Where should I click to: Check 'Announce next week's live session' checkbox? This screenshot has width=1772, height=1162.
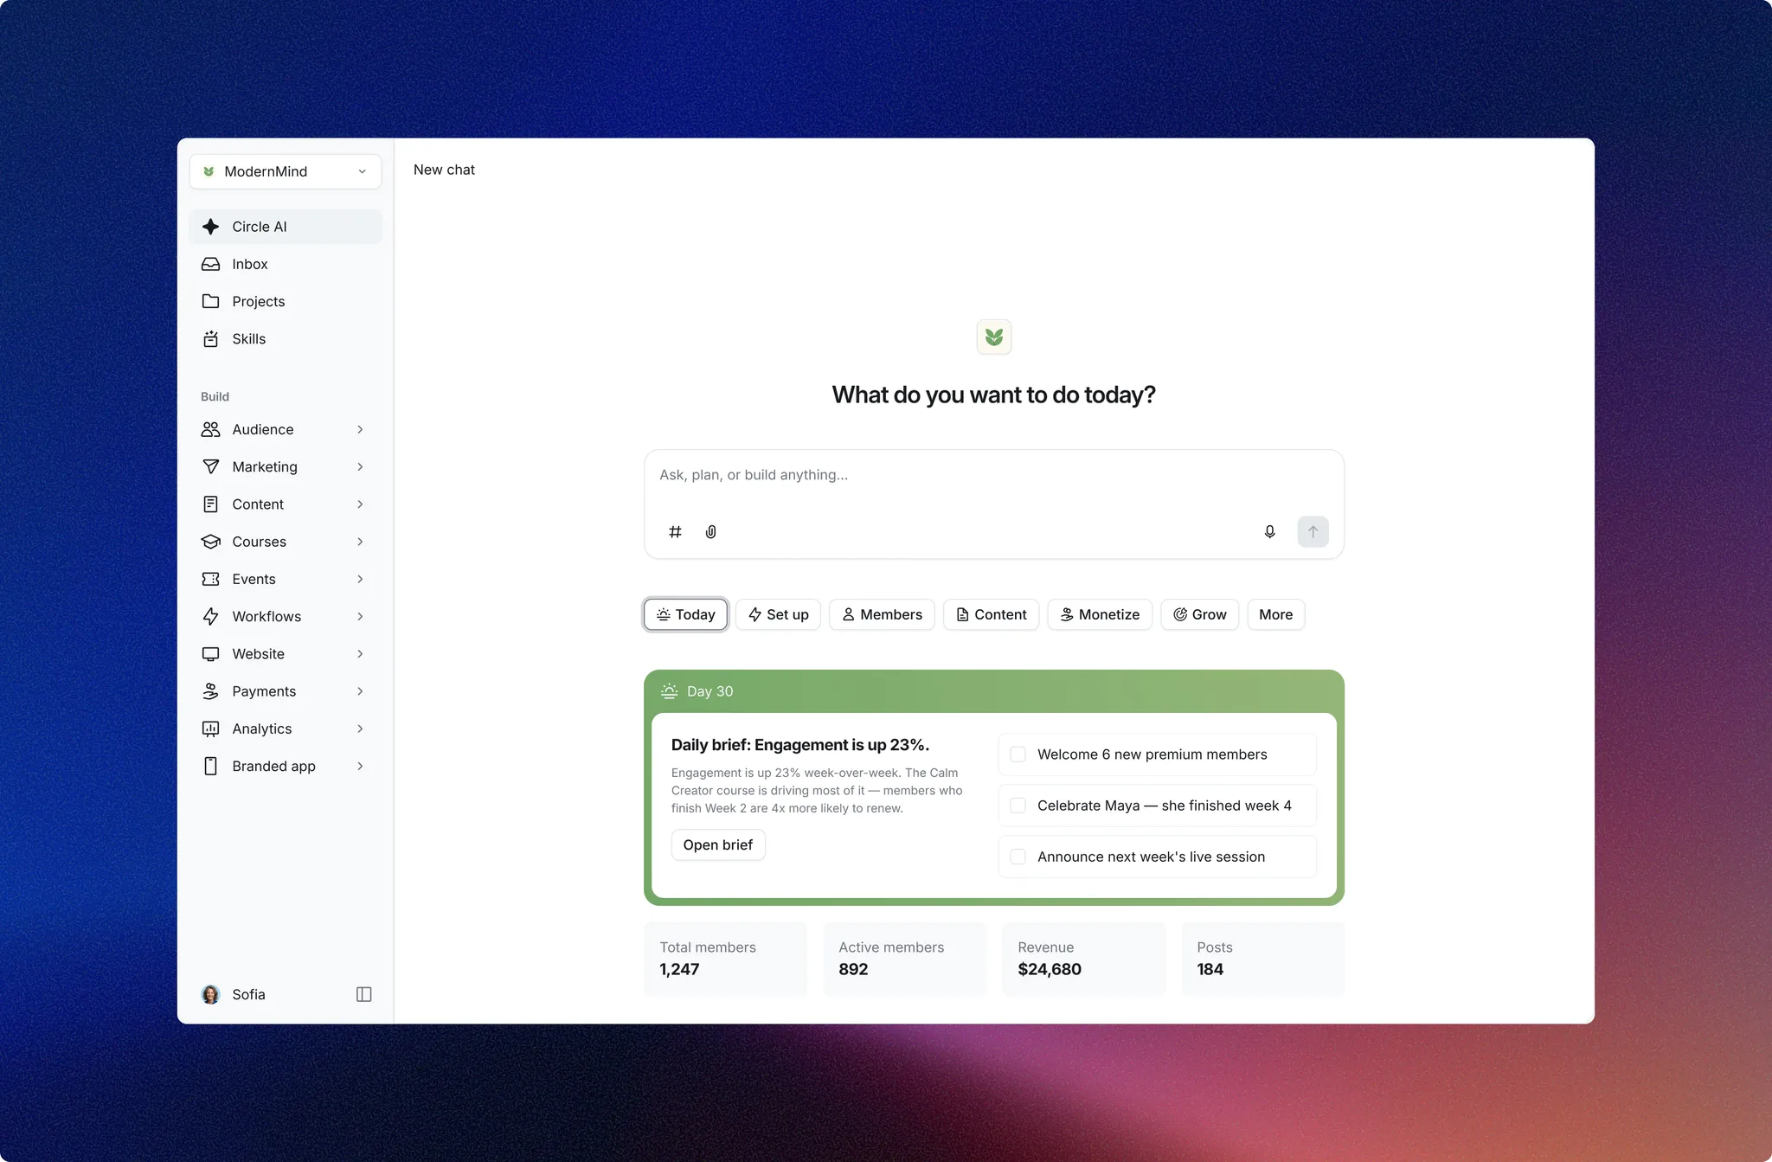1018,857
